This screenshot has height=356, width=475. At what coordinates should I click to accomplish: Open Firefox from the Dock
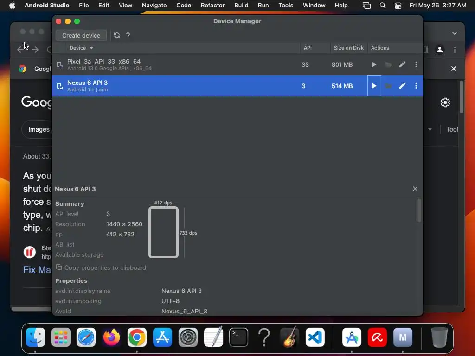111,337
